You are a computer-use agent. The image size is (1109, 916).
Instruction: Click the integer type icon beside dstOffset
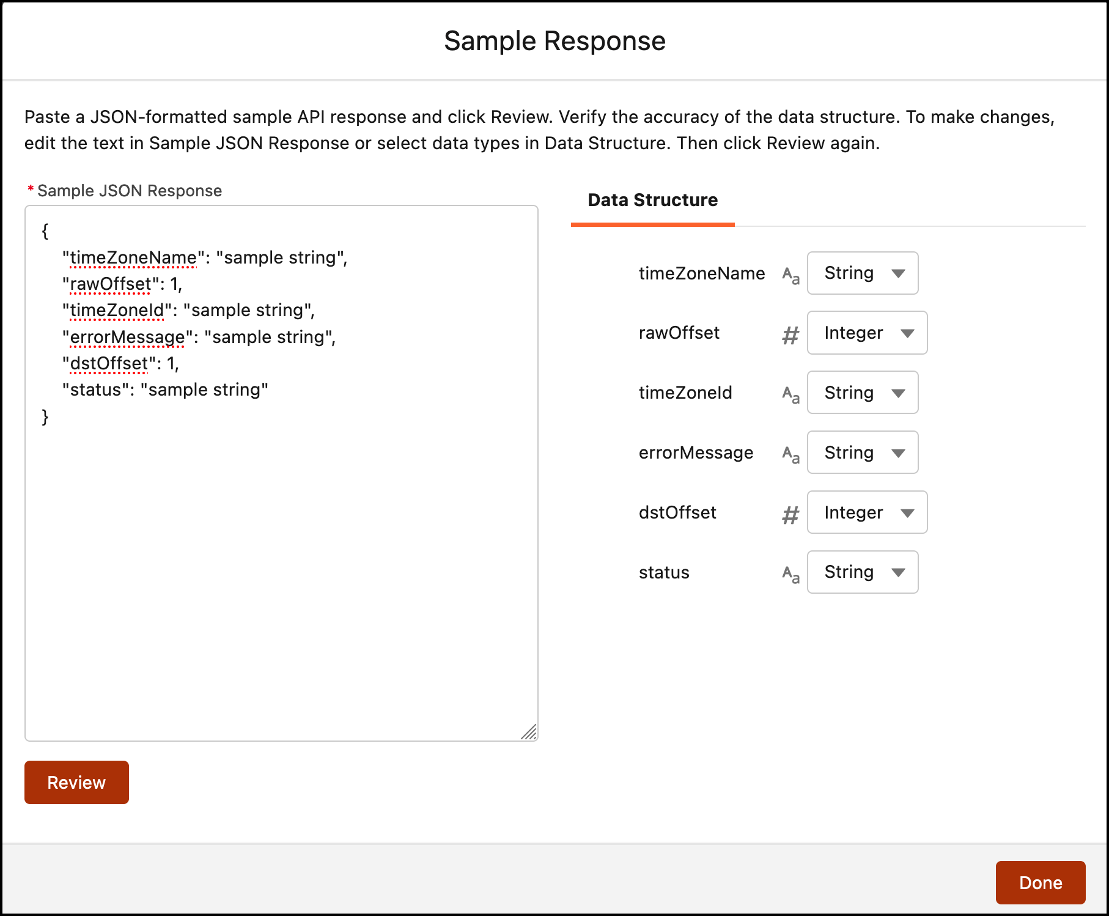790,512
